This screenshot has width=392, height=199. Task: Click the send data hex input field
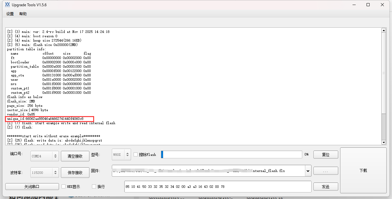pos(217,187)
